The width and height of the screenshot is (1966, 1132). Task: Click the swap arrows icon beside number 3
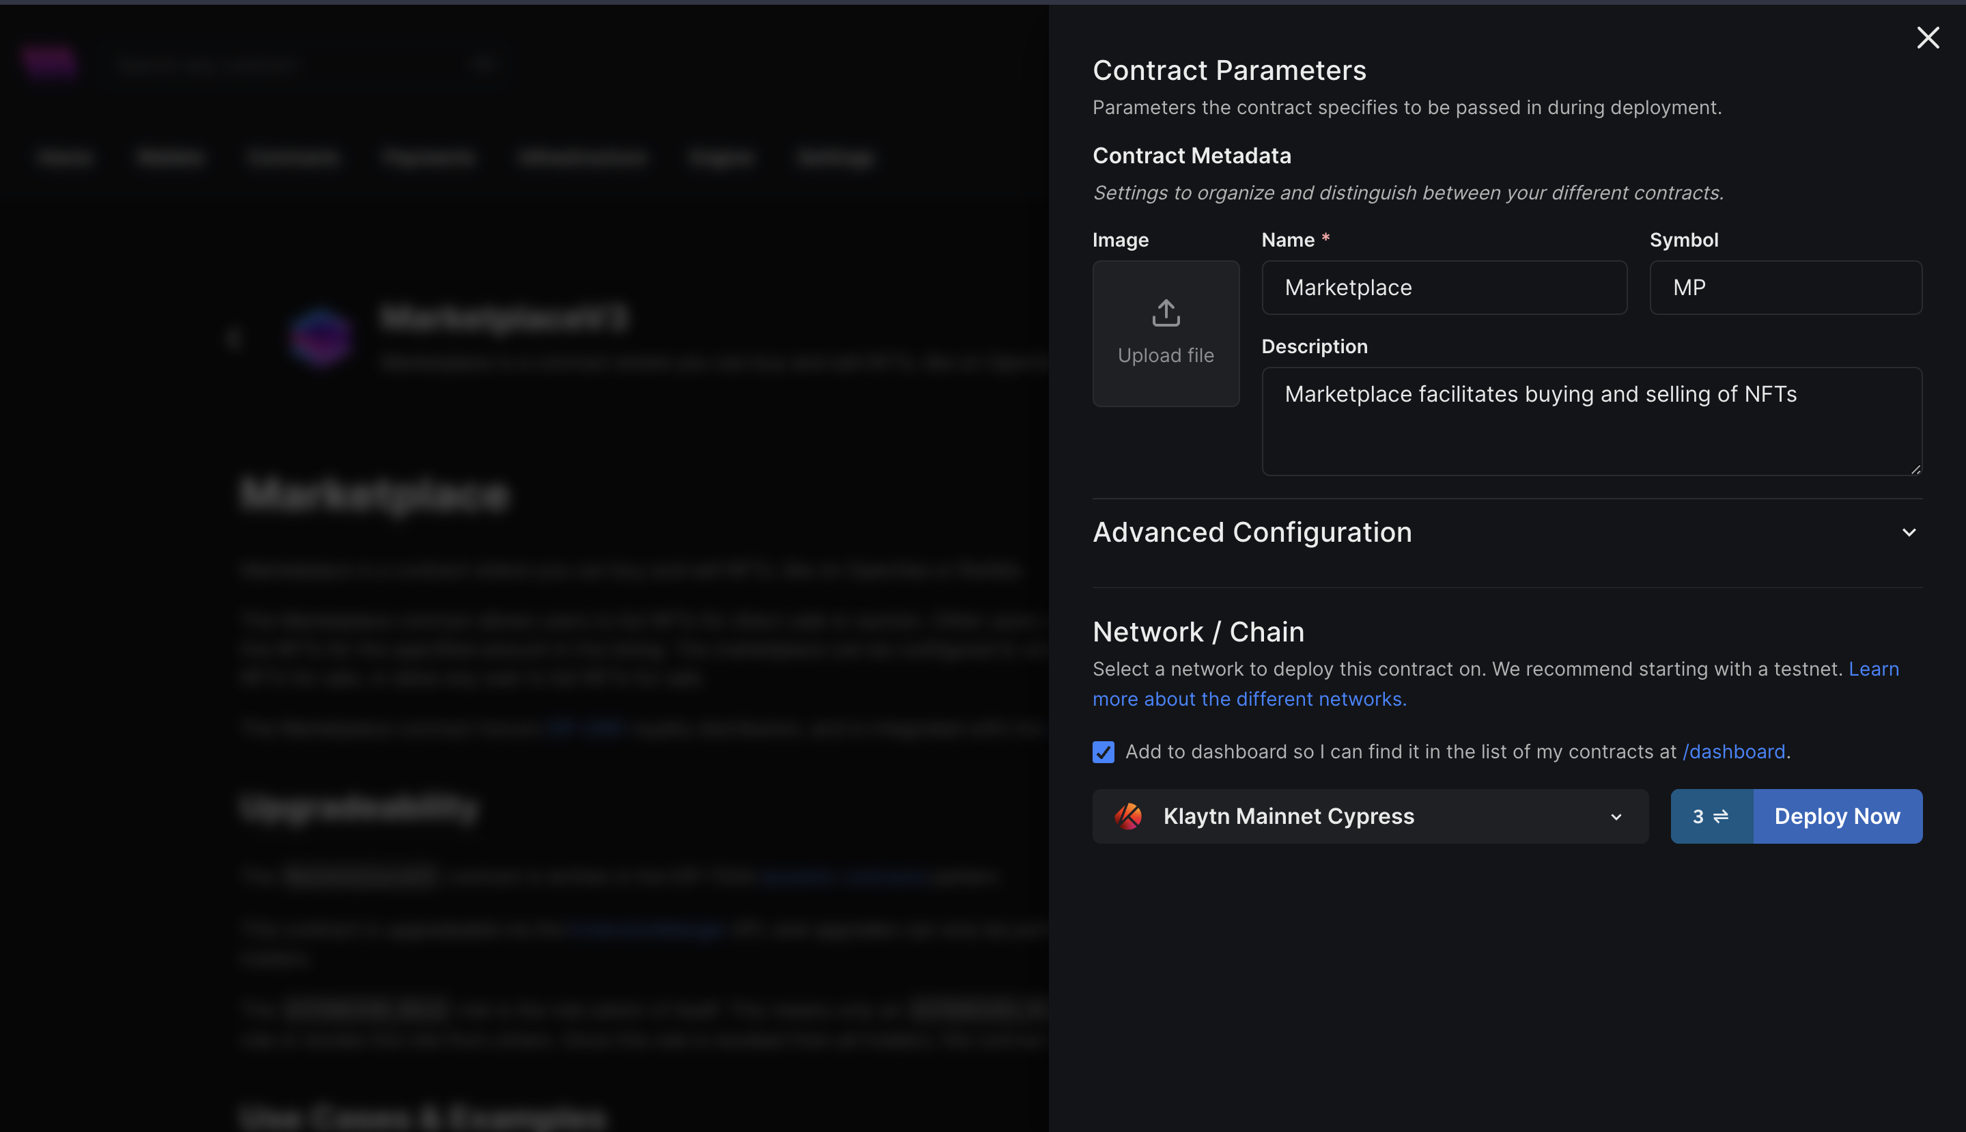click(1720, 816)
